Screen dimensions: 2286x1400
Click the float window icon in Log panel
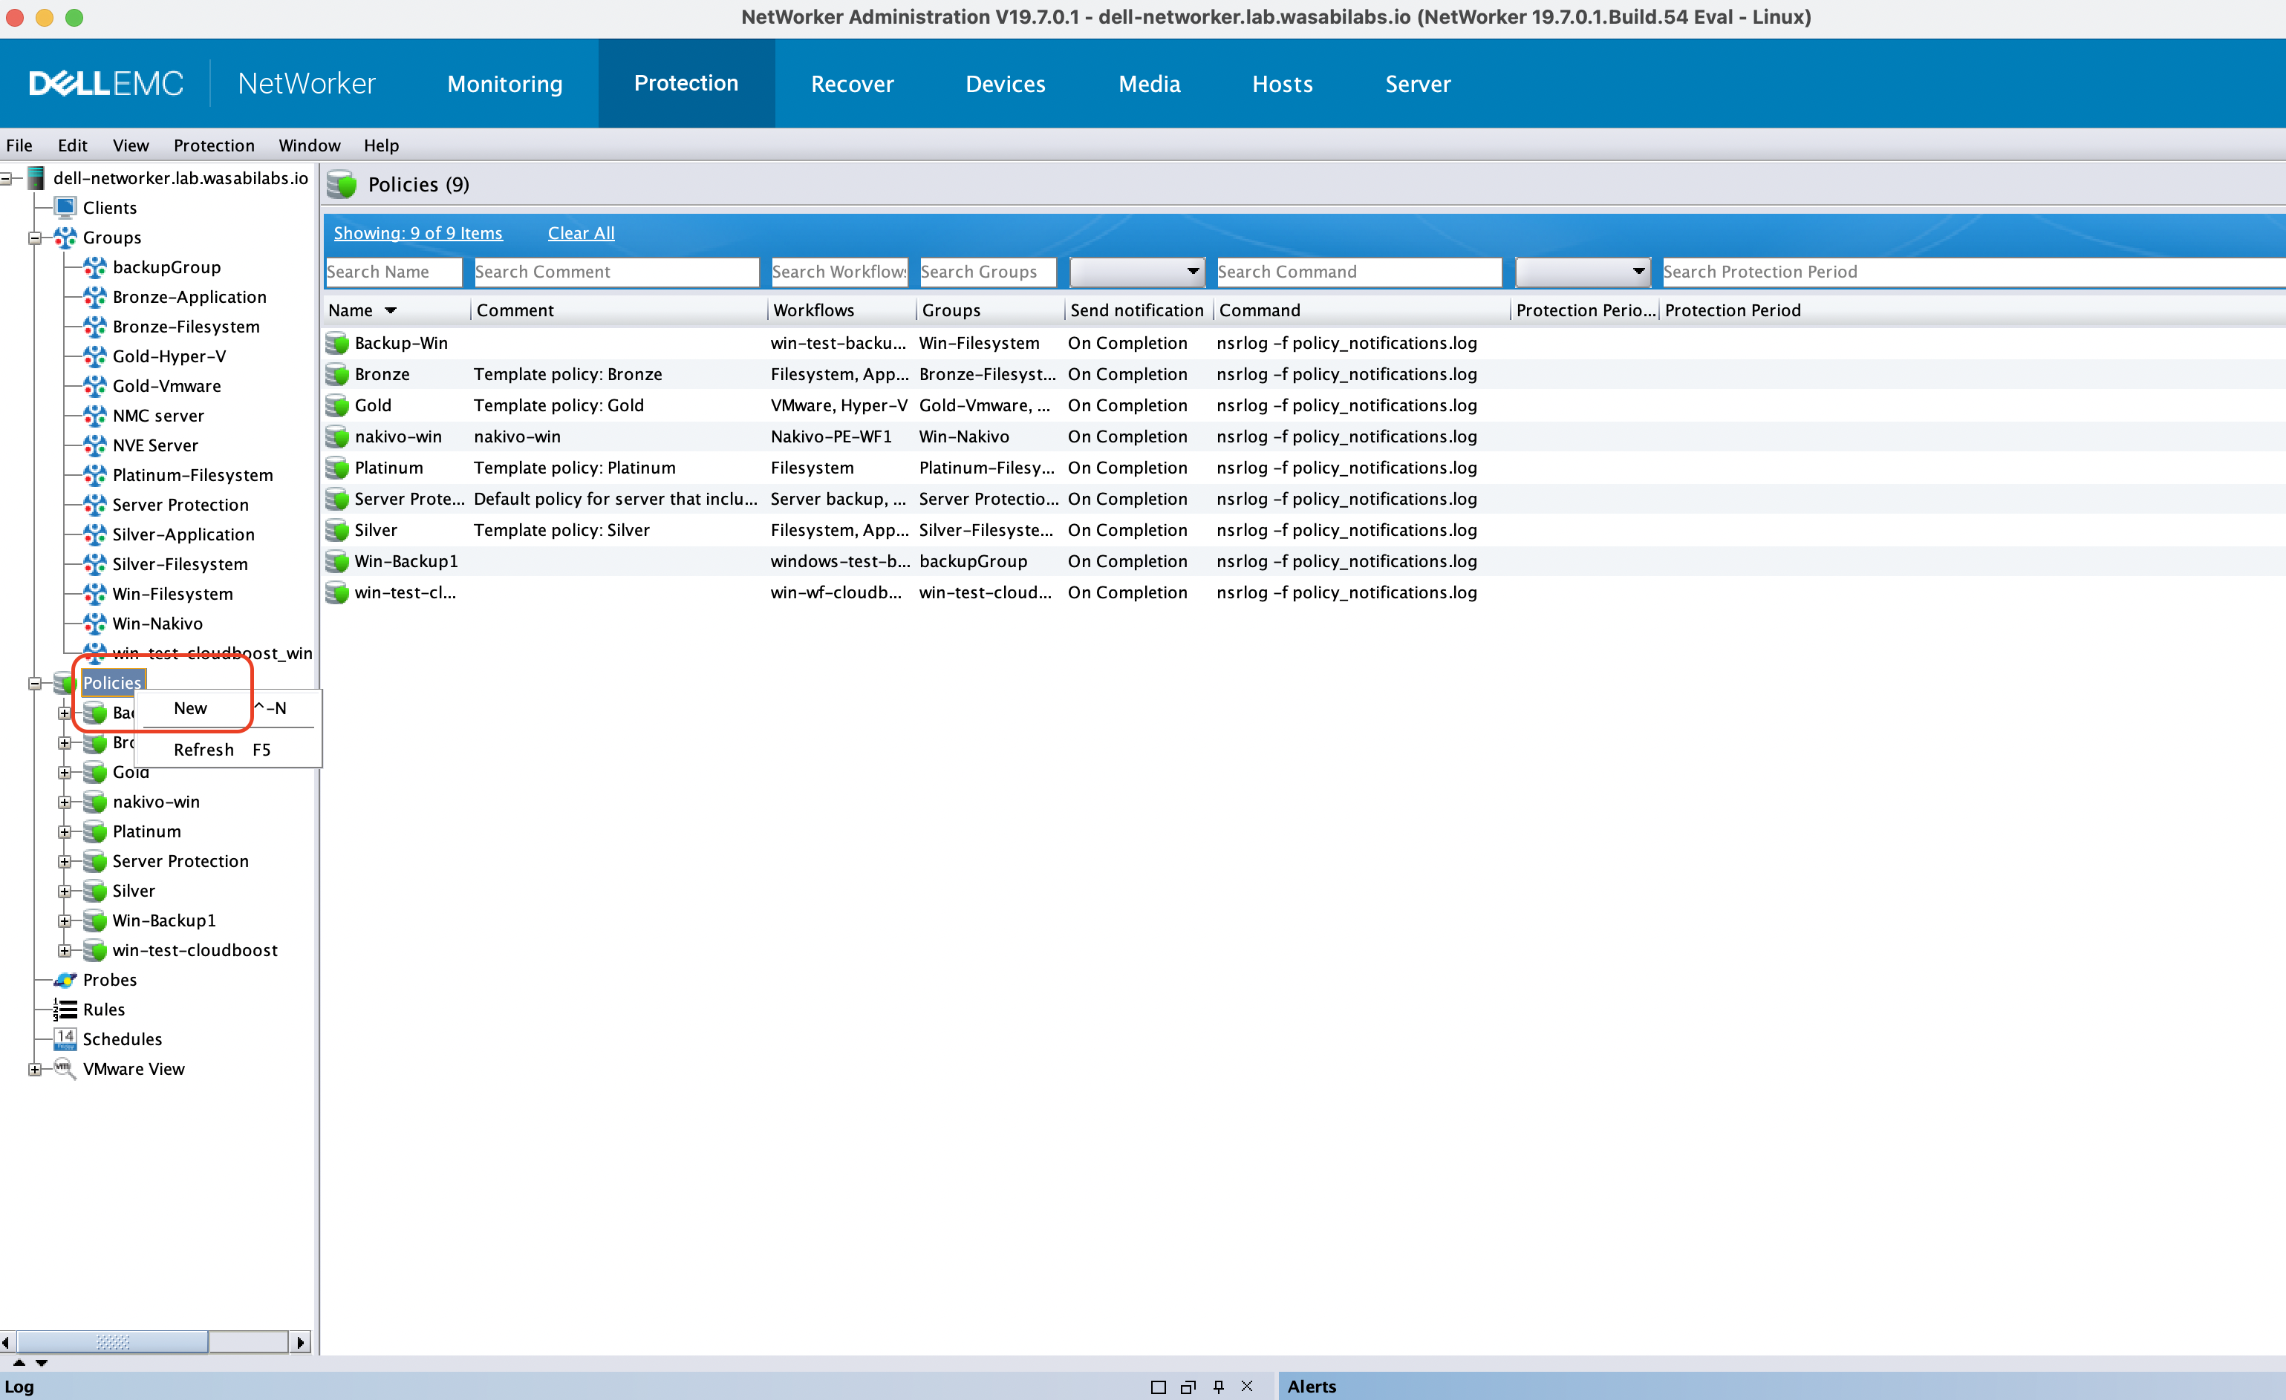1188,1387
